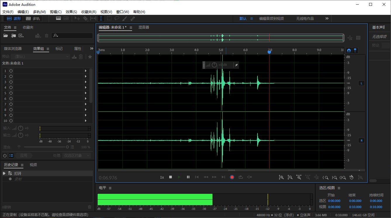This screenshot has width=391, height=218.
Task: Toggle power for effect slot 4
Action: click(x=11, y=87)
